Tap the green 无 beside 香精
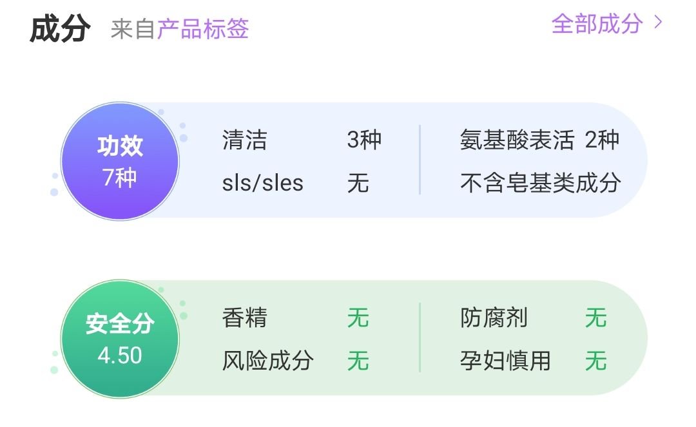Image resolution: width=696 pixels, height=427 pixels. pos(358,318)
